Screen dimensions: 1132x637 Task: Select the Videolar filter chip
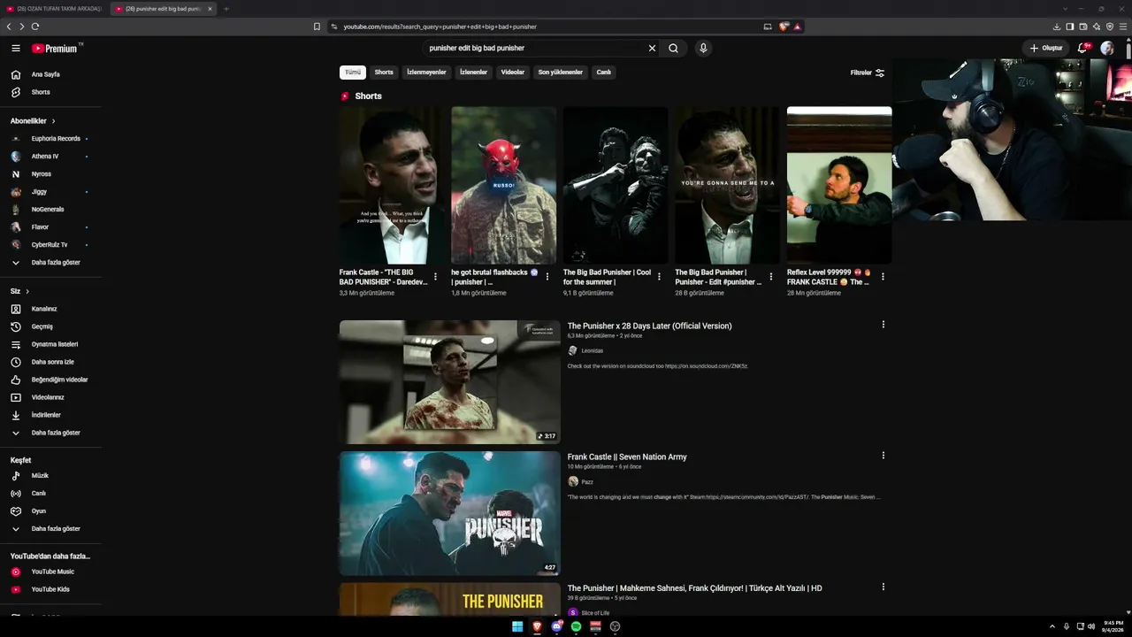(513, 73)
